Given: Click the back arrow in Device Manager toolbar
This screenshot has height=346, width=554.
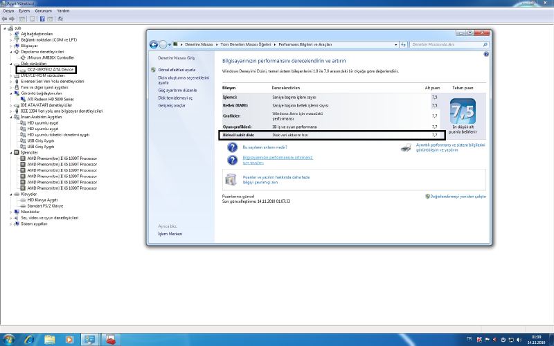Looking at the screenshot, I should pos(5,19).
